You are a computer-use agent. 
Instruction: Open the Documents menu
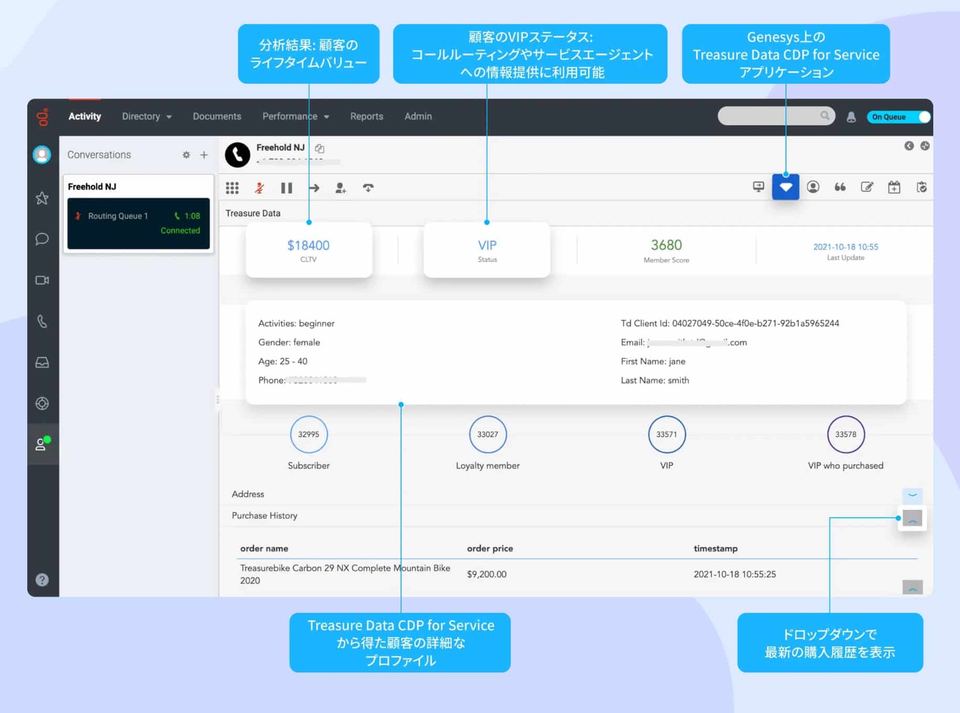(217, 116)
